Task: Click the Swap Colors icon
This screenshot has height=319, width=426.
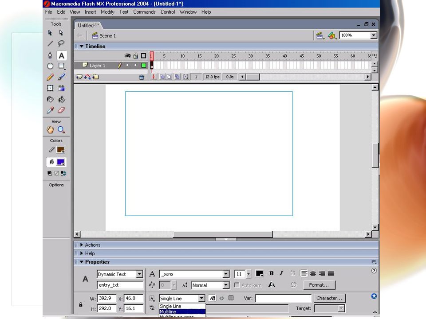Action: pos(63,173)
